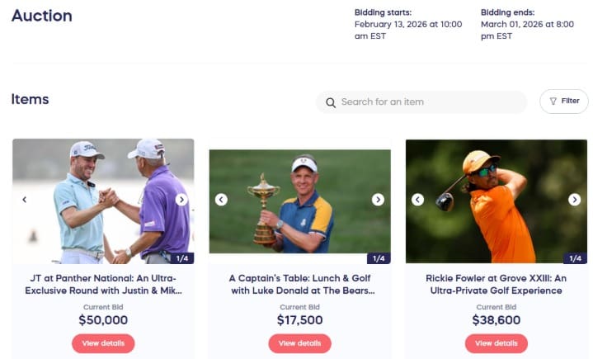Advance to next image on Rickie Fowler card
The image size is (593, 359).
click(x=574, y=200)
